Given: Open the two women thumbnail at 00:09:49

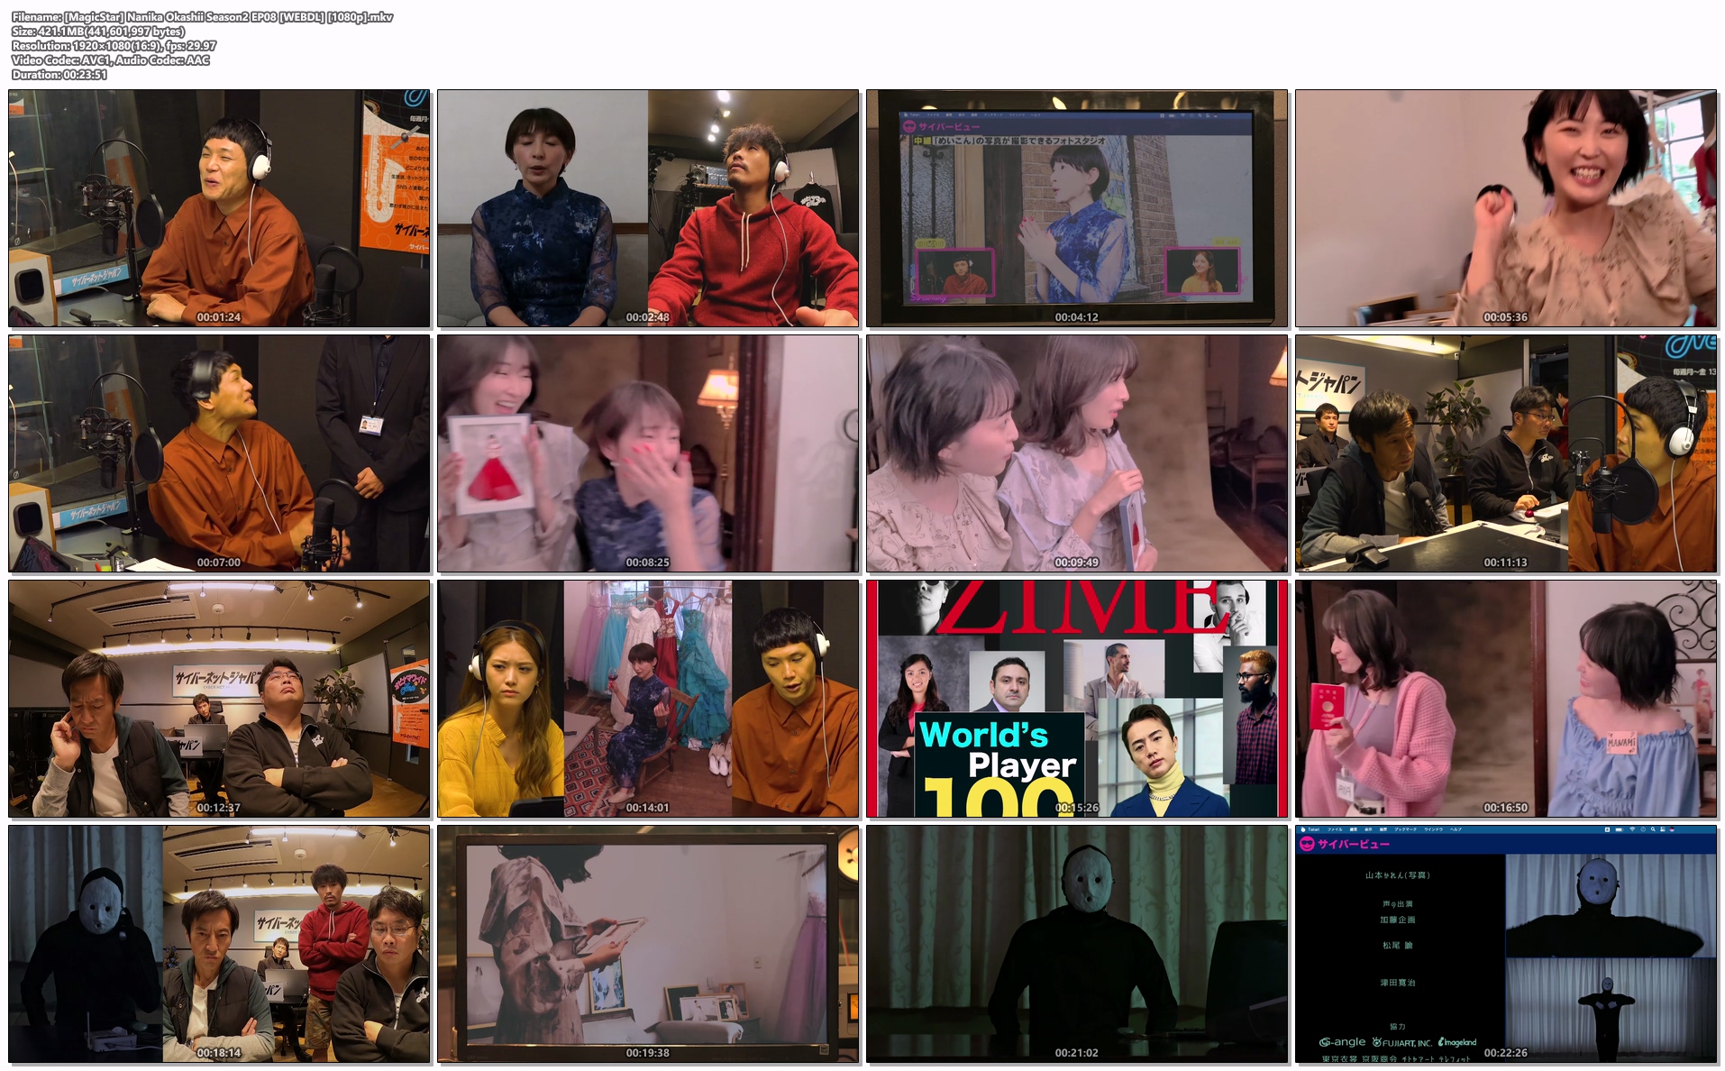Looking at the screenshot, I should coord(1077,453).
